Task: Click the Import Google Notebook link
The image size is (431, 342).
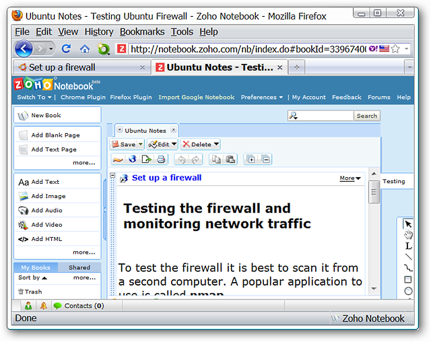Action: pyautogui.click(x=196, y=97)
